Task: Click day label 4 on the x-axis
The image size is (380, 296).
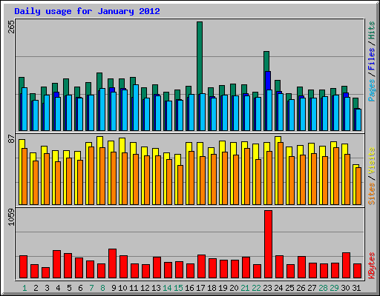Action: tap(58, 288)
